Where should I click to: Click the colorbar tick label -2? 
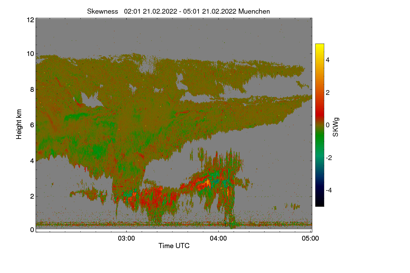(x=329, y=158)
